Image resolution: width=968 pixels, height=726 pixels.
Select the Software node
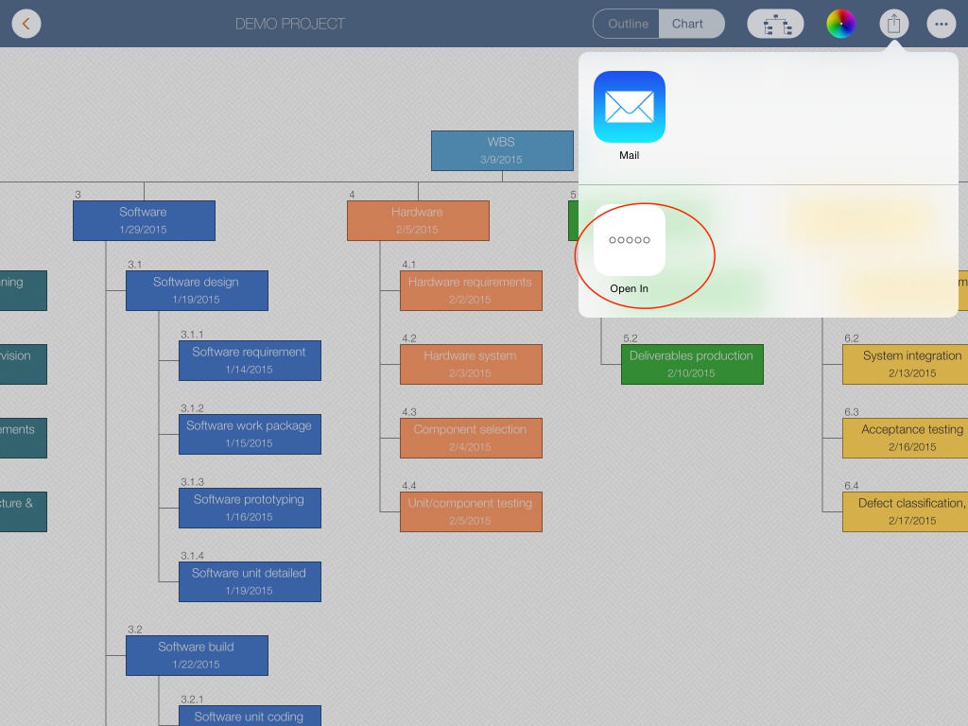[x=144, y=220]
